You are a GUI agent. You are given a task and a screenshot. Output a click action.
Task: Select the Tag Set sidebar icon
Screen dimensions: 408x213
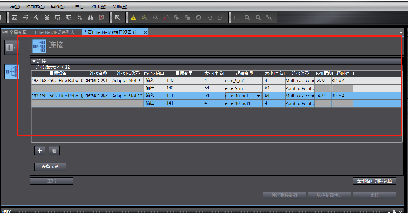coord(12,48)
